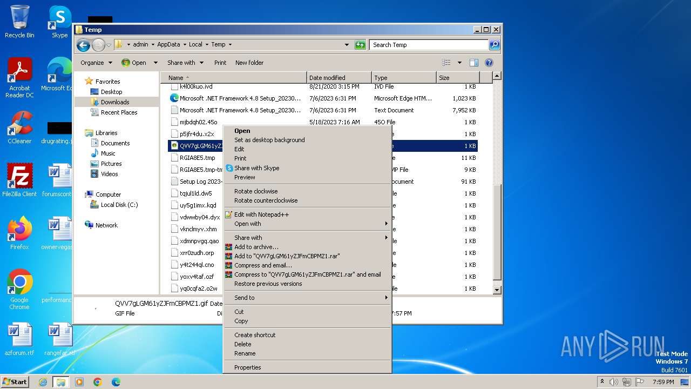Open rangefar.rtf document icon
The image size is (691, 389).
click(x=59, y=339)
